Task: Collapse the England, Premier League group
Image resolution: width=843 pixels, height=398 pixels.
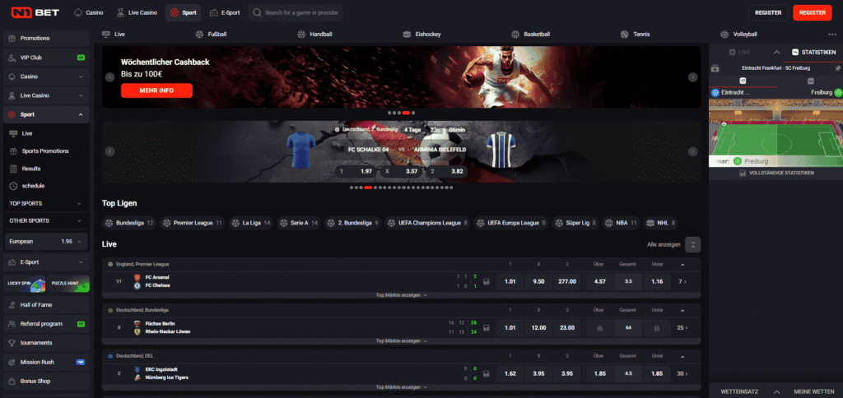Action: (682, 265)
